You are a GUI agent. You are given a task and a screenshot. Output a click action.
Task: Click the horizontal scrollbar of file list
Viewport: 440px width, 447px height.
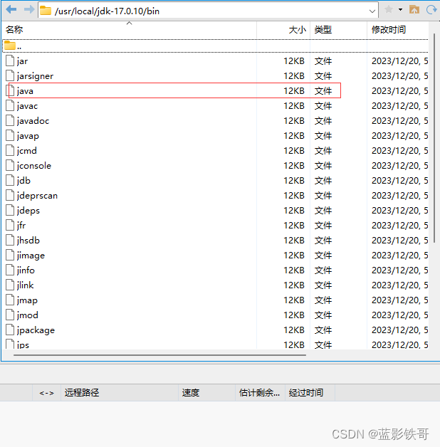coord(159,355)
